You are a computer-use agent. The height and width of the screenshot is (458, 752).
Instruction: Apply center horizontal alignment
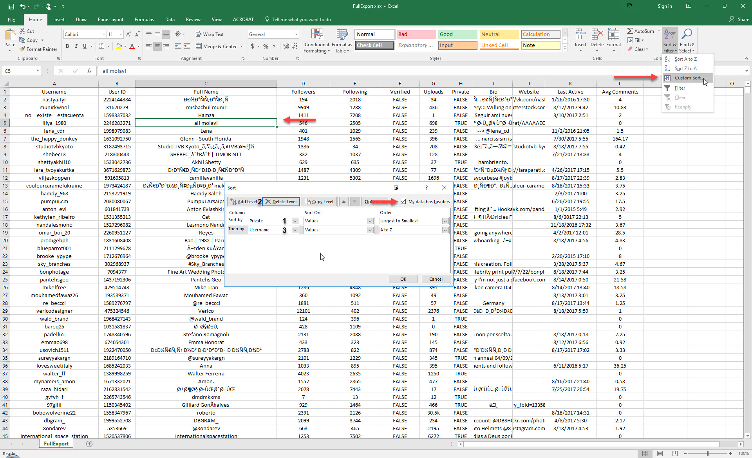point(157,46)
